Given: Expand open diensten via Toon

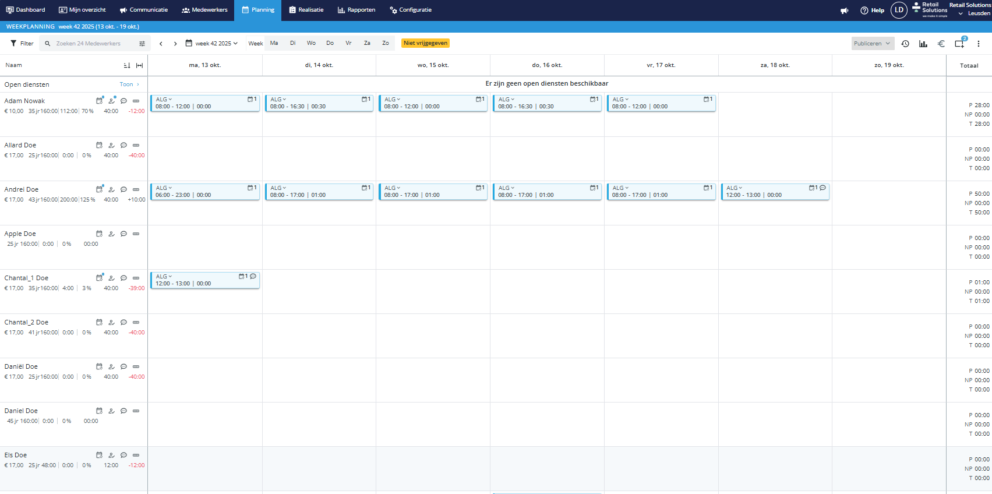Looking at the screenshot, I should tap(129, 84).
